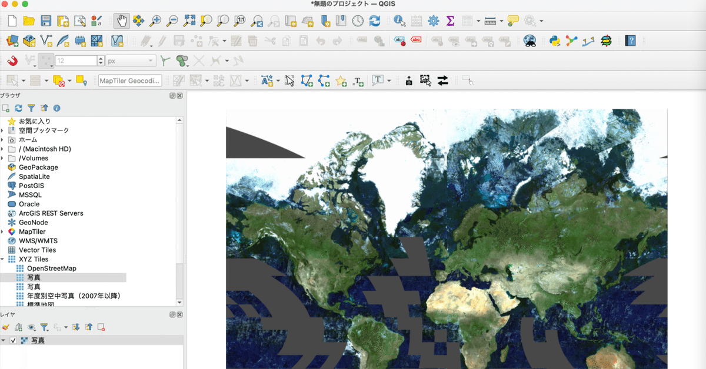
Task: Open the Data Source Manager
Action: pos(12,41)
